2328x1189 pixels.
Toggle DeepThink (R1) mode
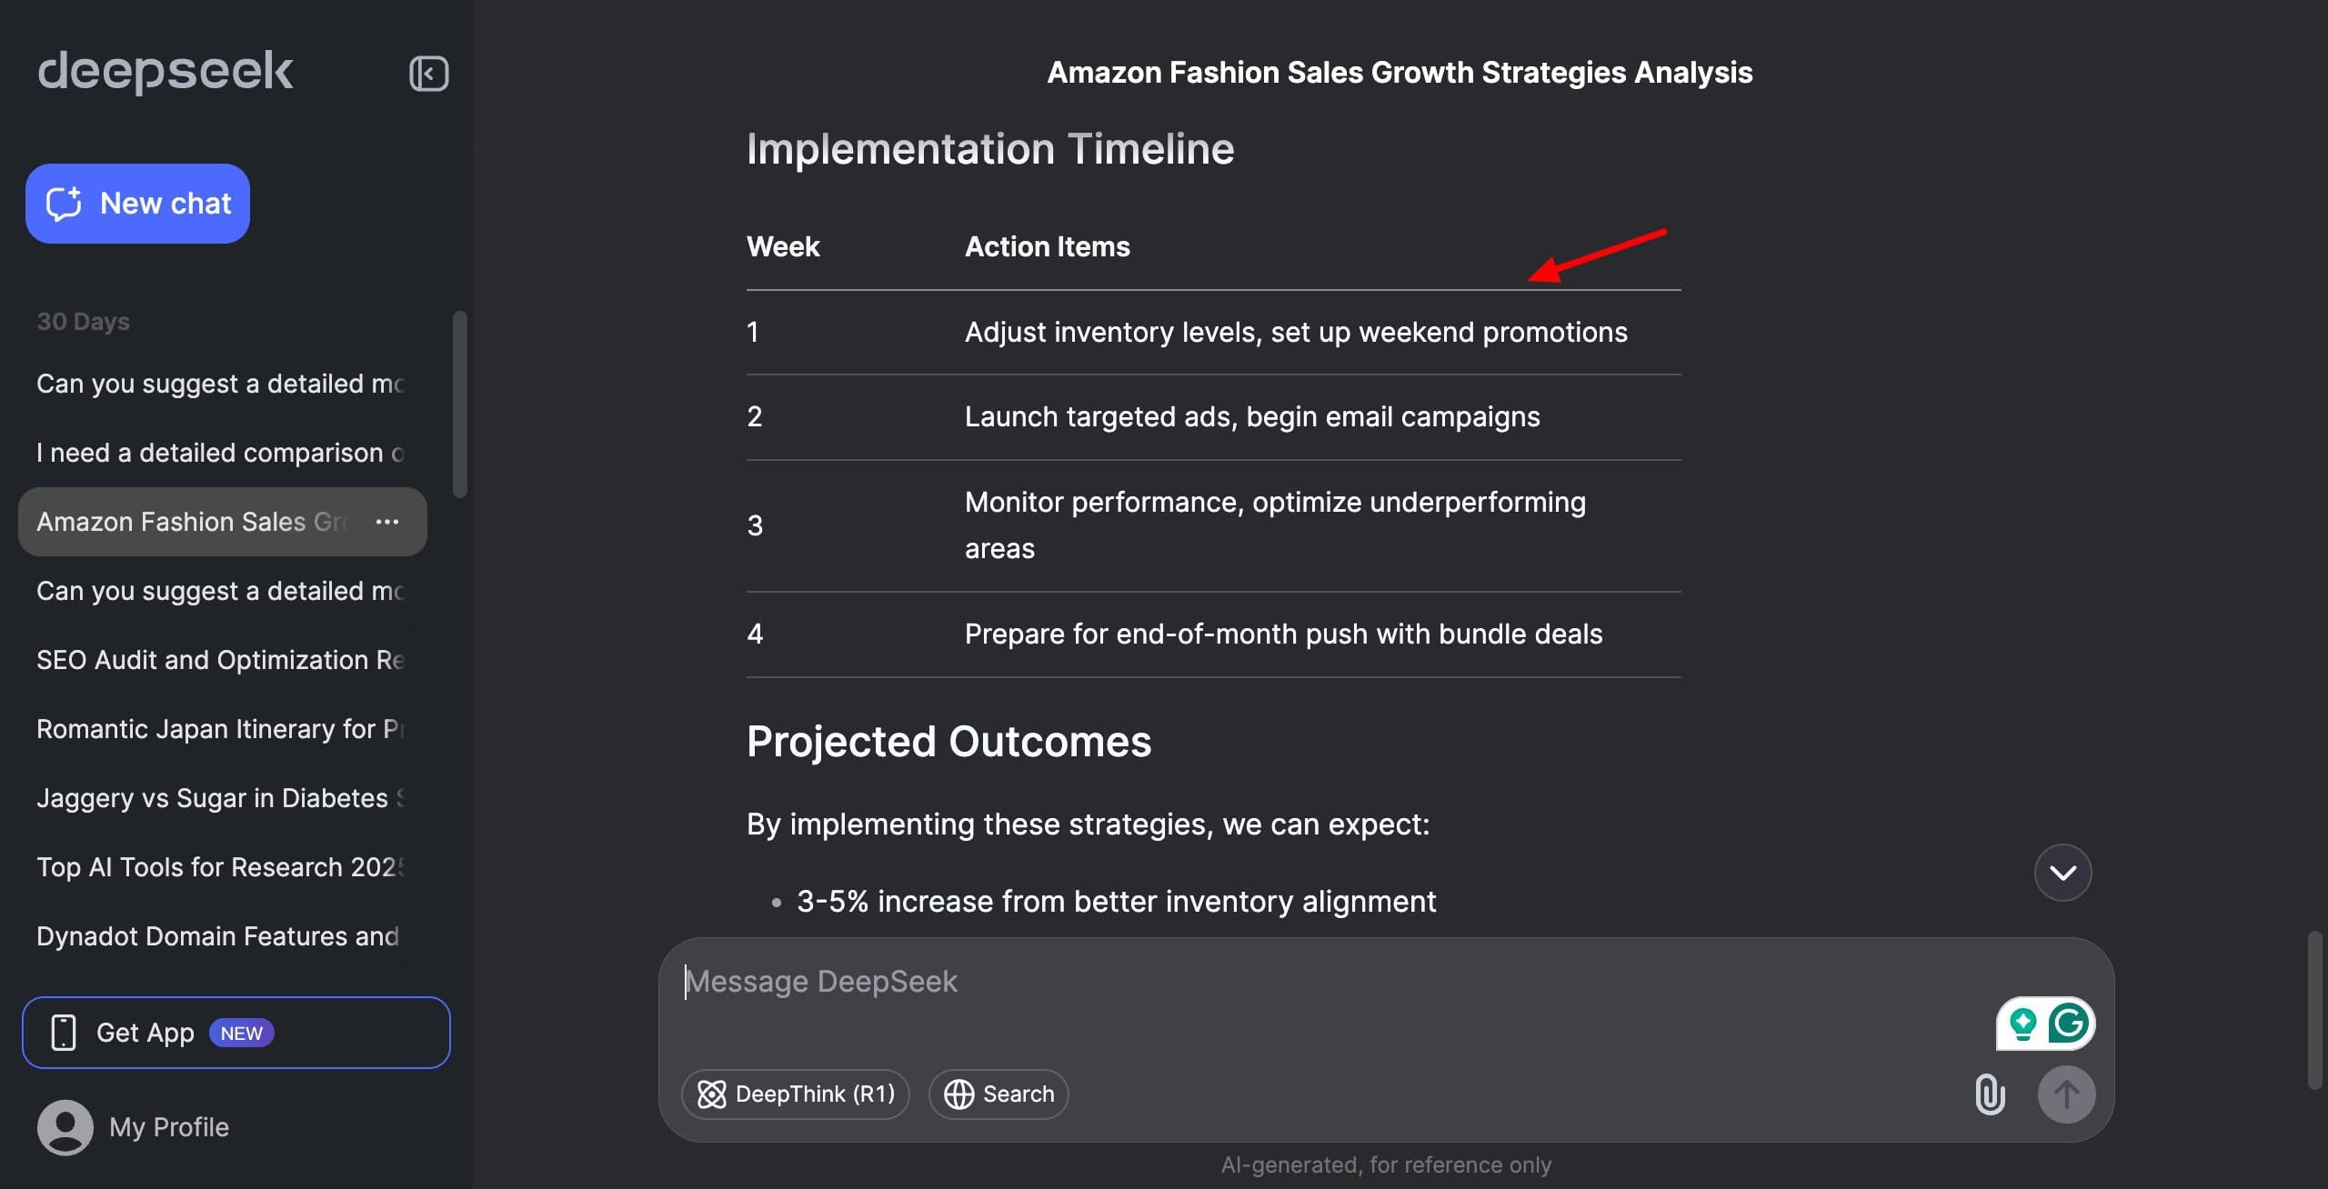click(796, 1094)
